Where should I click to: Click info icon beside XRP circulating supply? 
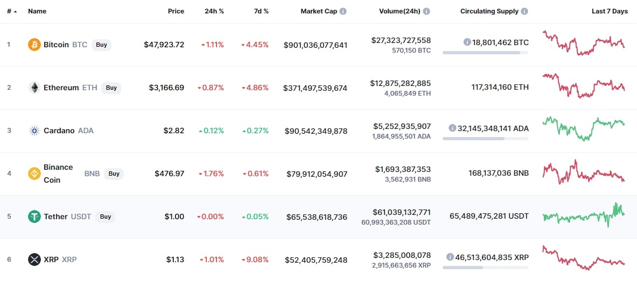tap(450, 257)
